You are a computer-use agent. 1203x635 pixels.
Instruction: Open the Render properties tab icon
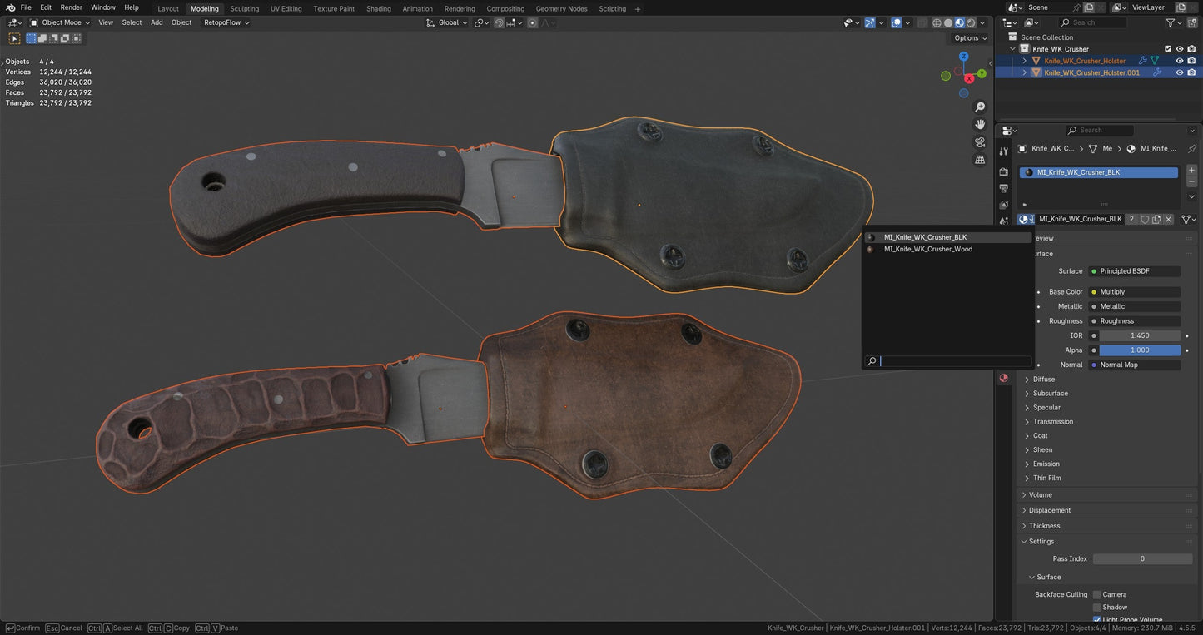(x=1003, y=171)
